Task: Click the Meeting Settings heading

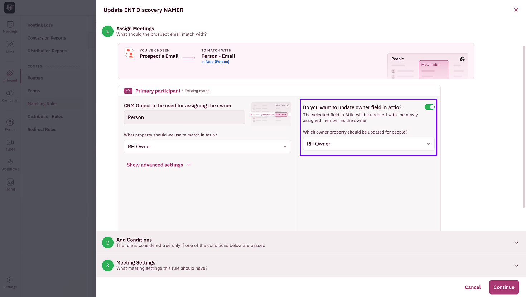Action: click(136, 263)
